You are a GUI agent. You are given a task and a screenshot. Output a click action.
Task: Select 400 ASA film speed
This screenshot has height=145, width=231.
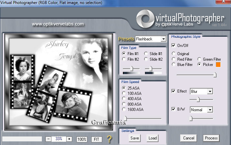(124, 98)
